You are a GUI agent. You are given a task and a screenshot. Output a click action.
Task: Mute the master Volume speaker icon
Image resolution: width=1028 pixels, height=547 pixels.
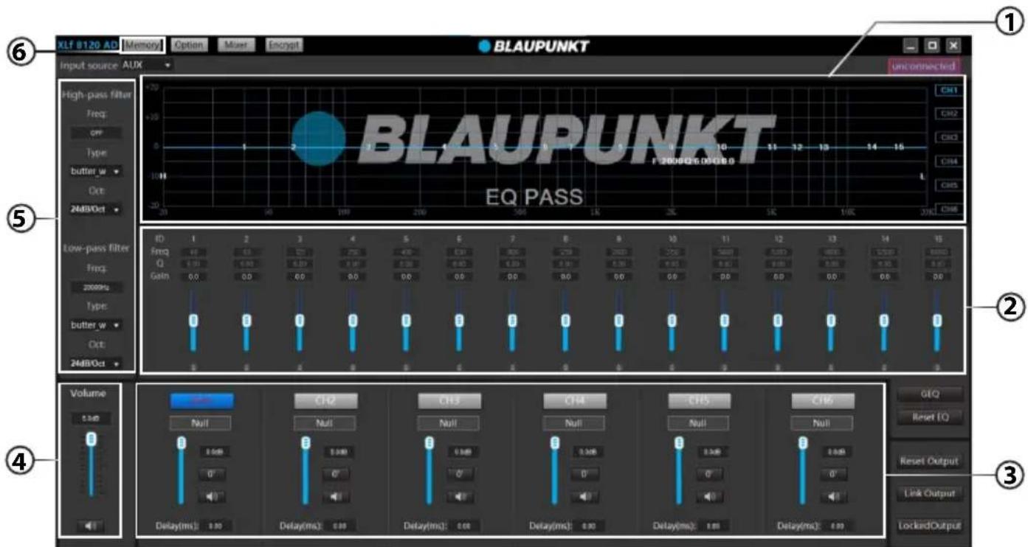pos(92,526)
